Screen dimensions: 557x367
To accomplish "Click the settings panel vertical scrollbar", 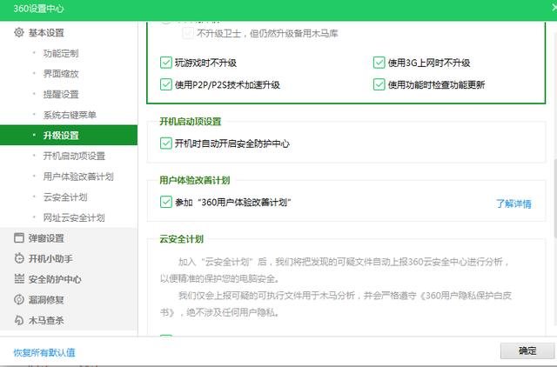I will tap(555, 199).
